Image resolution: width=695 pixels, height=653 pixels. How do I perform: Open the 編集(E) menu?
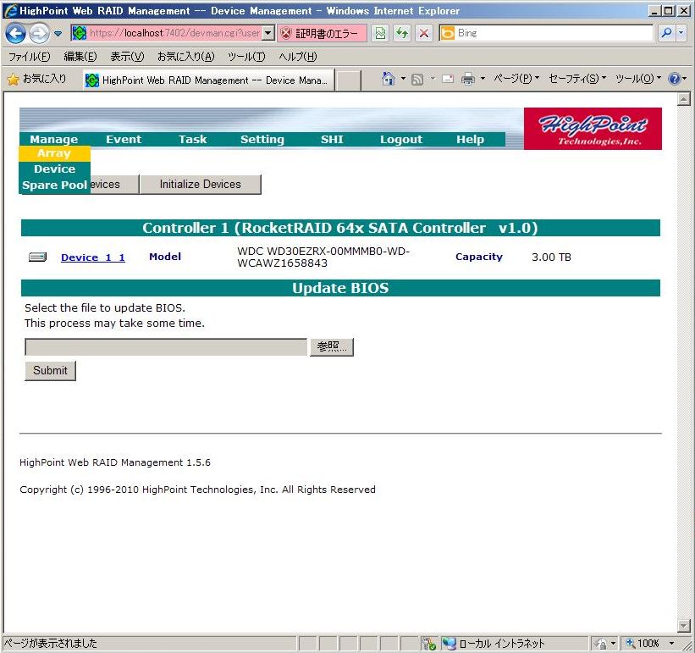(80, 56)
